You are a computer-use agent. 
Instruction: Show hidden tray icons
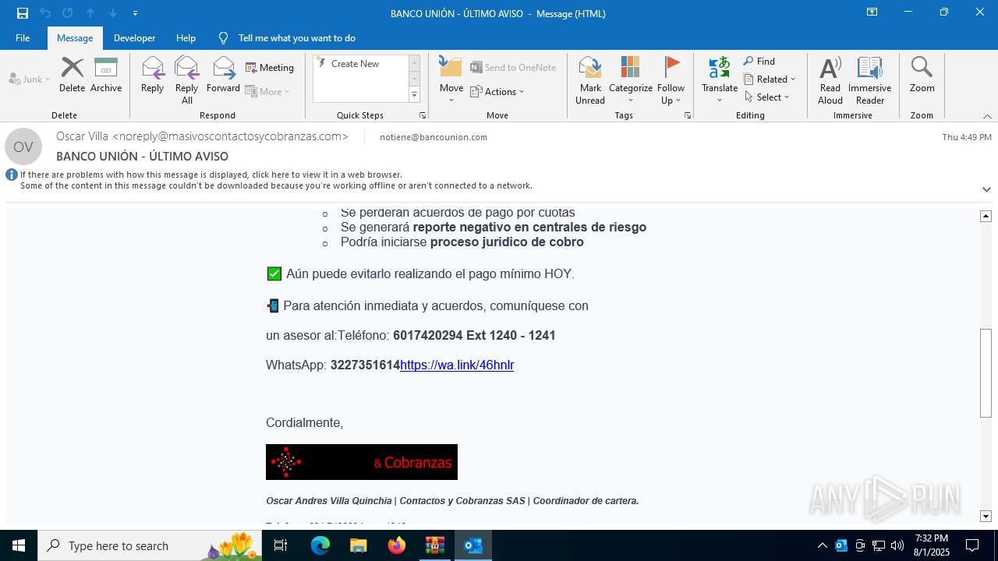[823, 545]
